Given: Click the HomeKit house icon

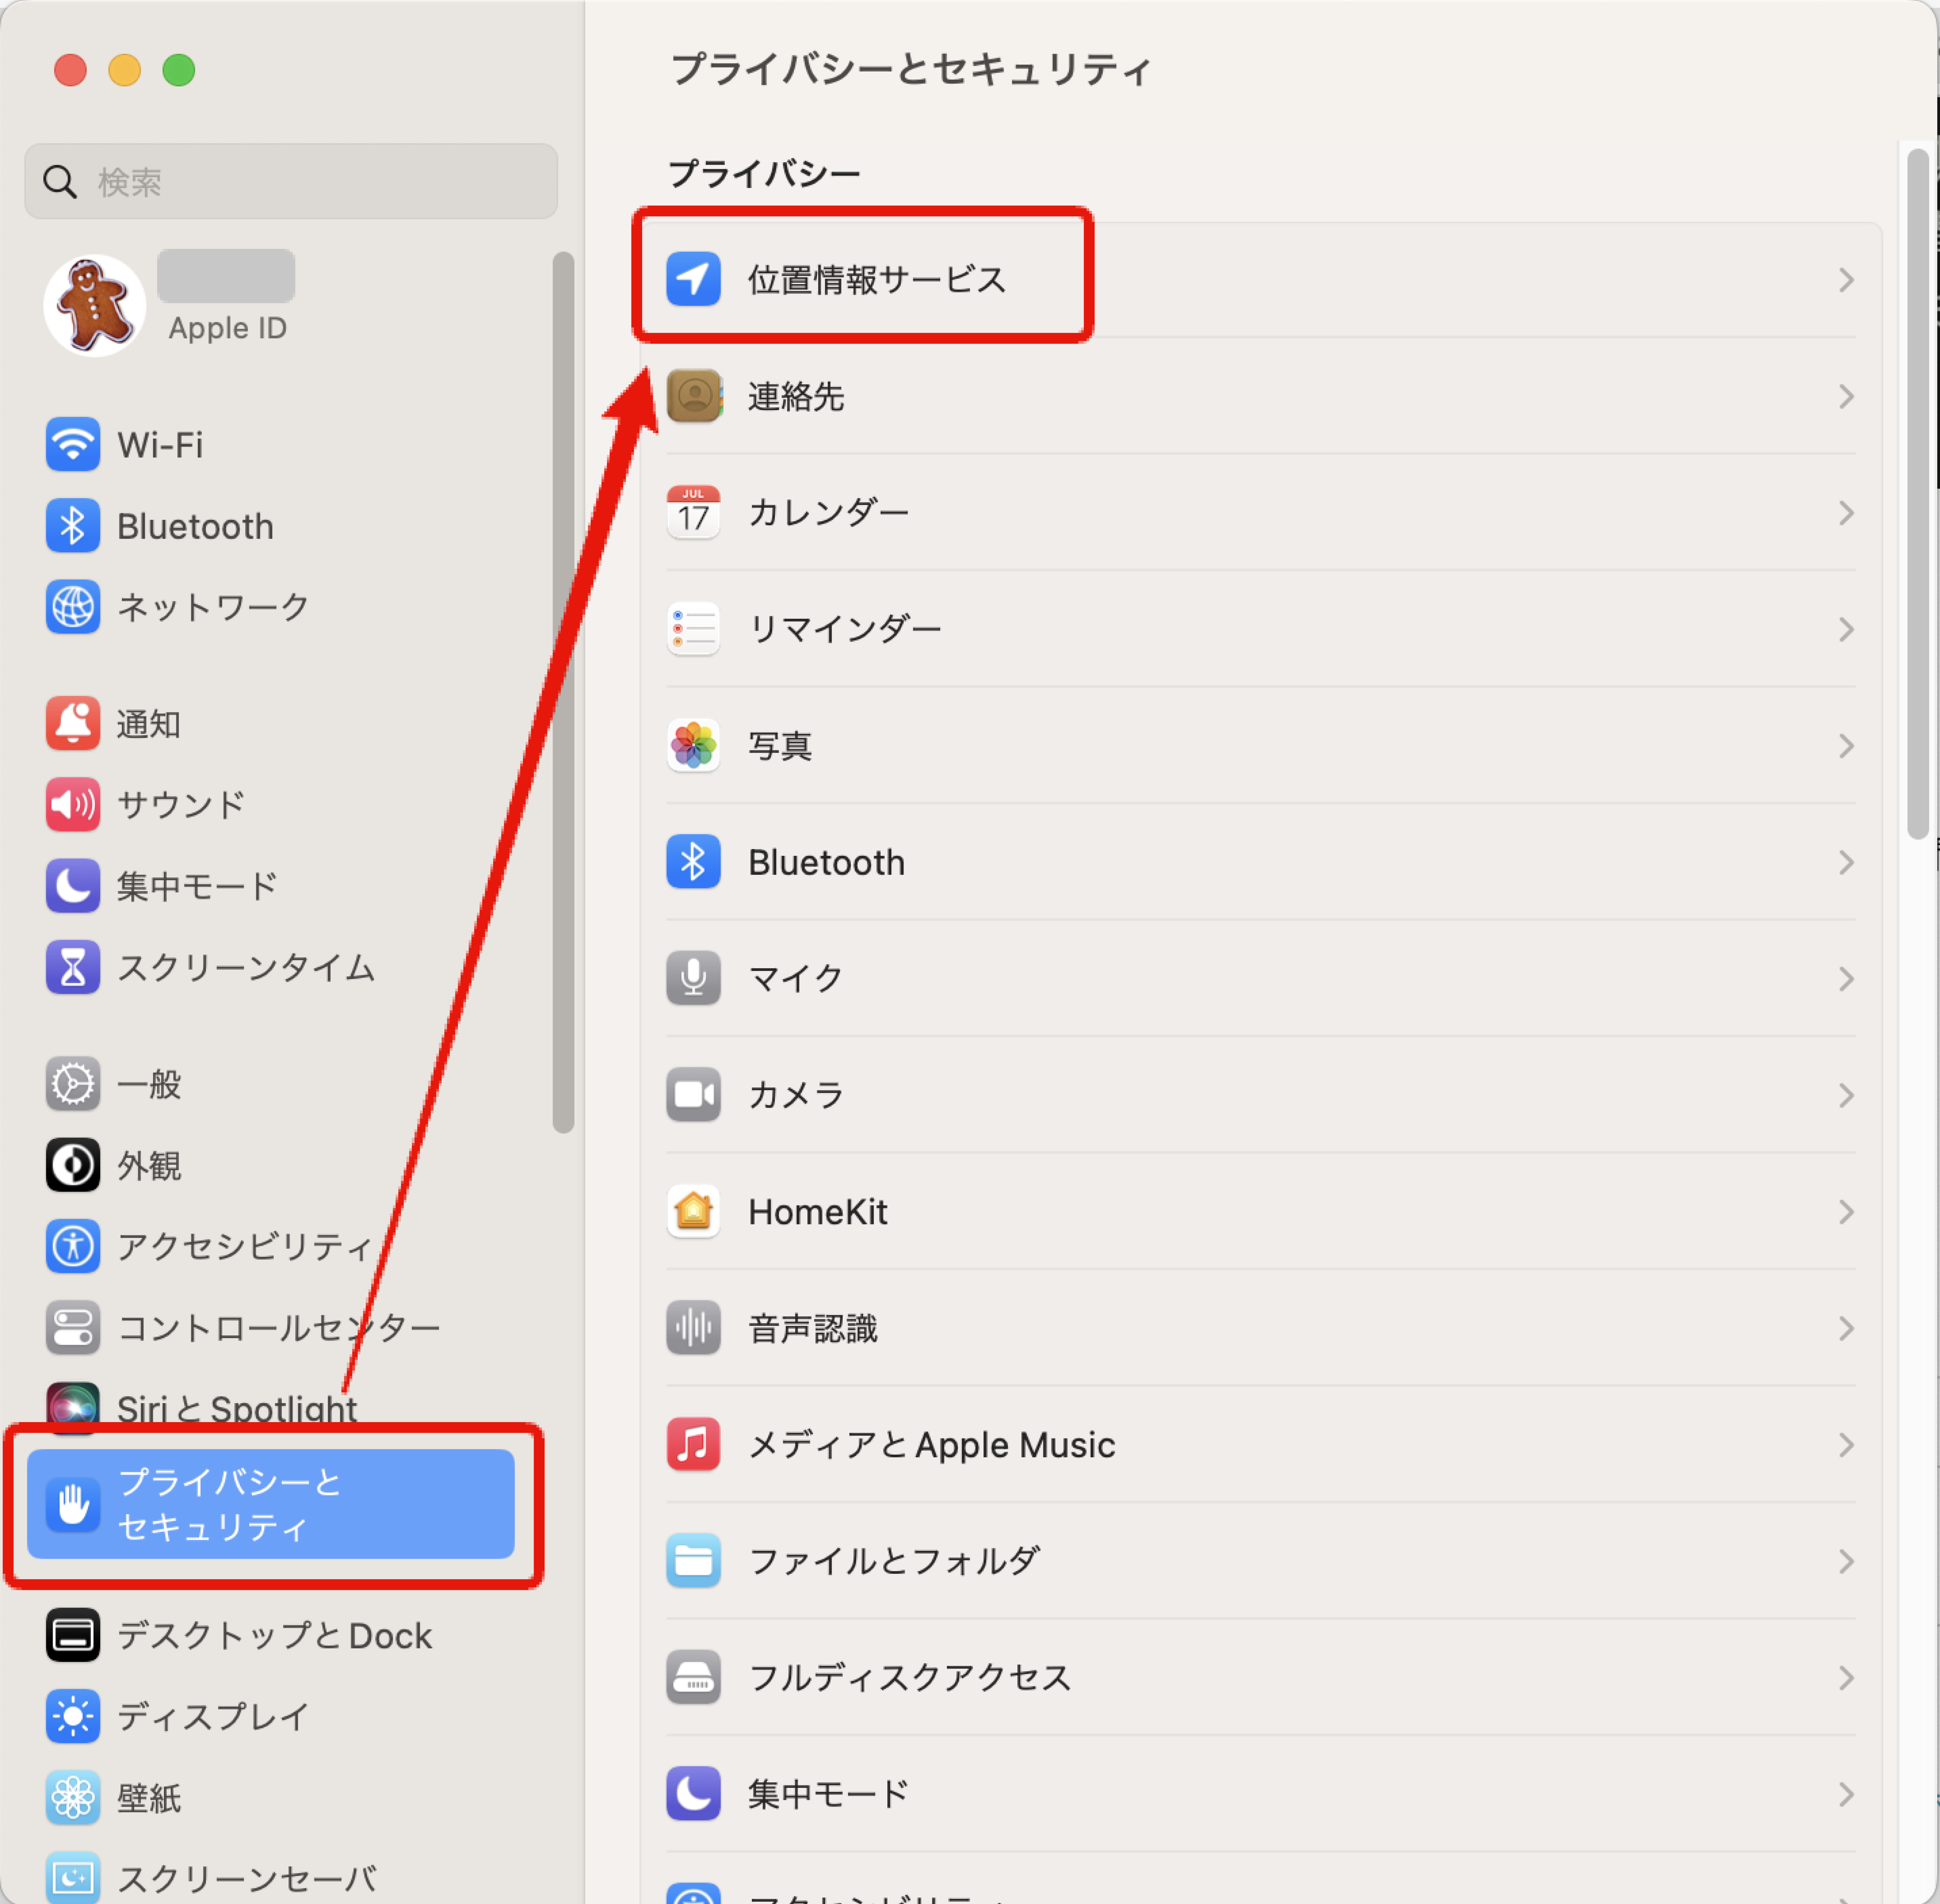Looking at the screenshot, I should coord(693,1211).
